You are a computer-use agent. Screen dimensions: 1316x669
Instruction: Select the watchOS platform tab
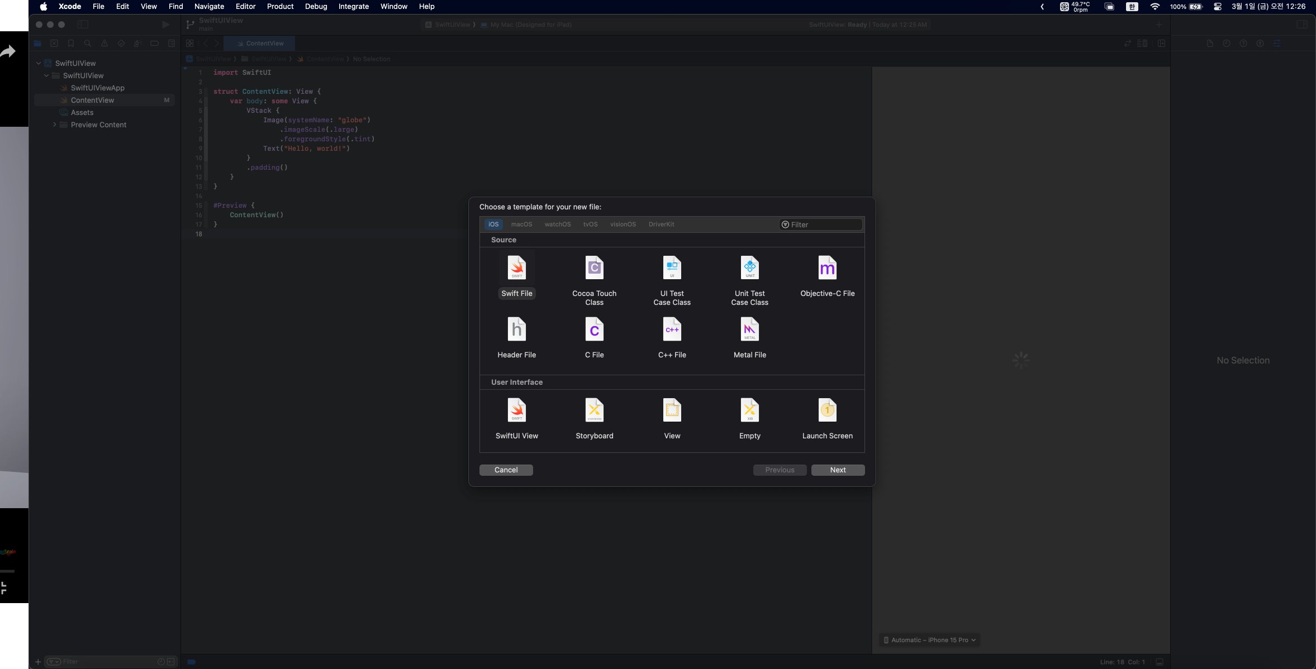(x=557, y=224)
